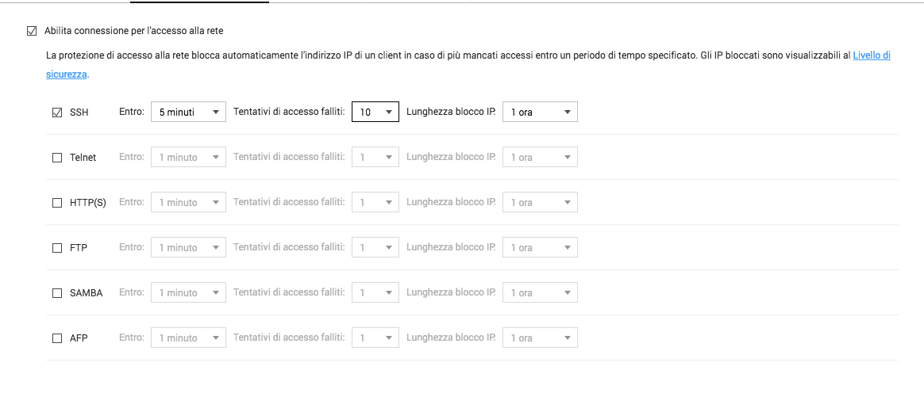924x412 pixels.
Task: Check the SAMBA checkbox
Action: click(57, 293)
